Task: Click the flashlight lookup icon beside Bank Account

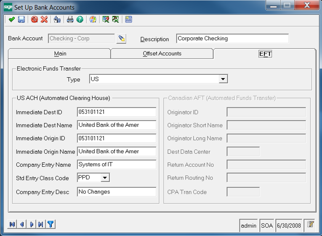Action: click(x=122, y=39)
